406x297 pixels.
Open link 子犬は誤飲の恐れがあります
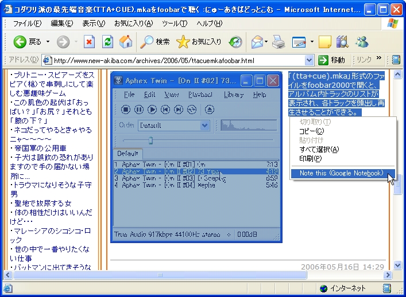pyautogui.click(x=52, y=167)
